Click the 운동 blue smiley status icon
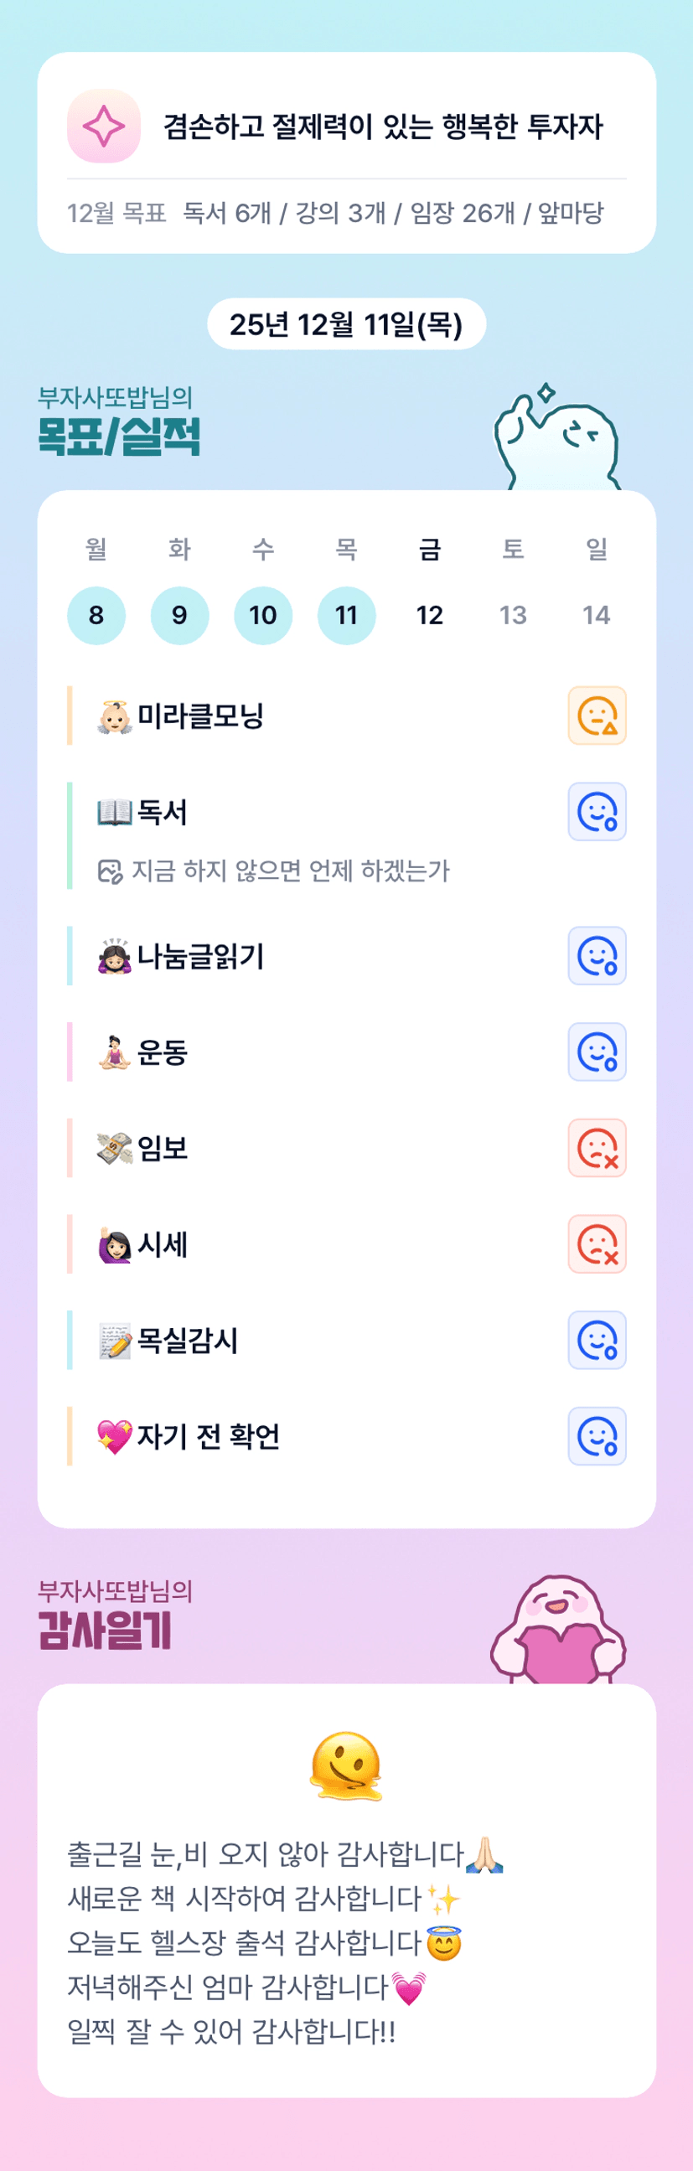Viewport: 693px width, 2171px height. coord(597,1052)
